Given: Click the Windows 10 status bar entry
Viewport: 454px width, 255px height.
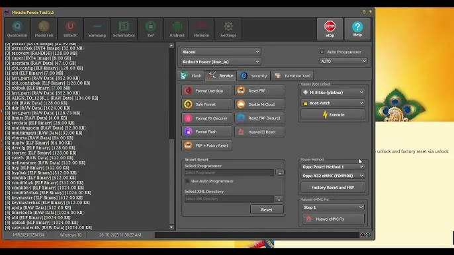Looking at the screenshot, I should point(71,235).
